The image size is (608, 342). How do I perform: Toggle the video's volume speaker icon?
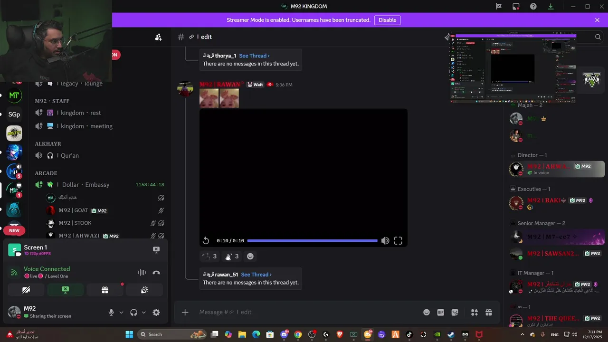[385, 241]
